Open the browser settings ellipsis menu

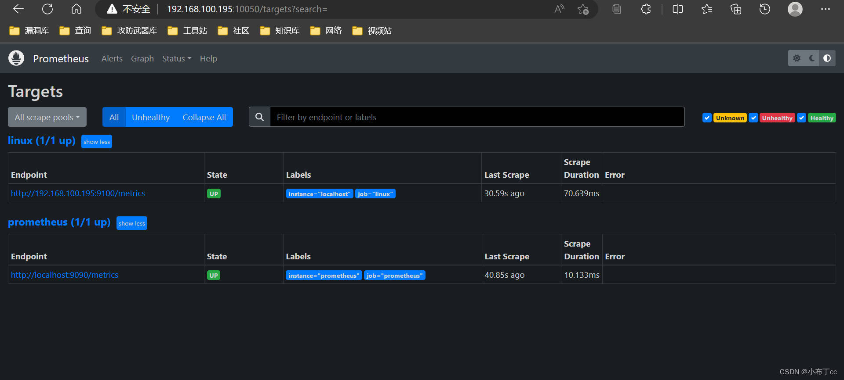826,9
